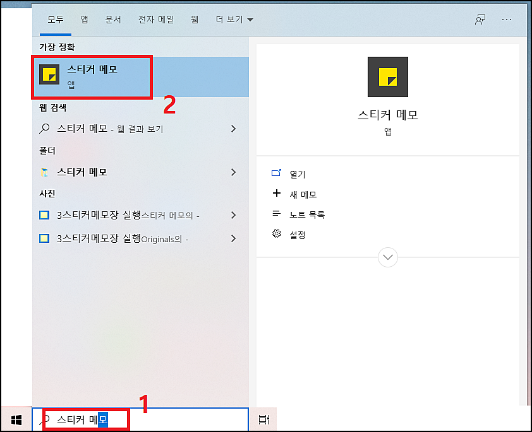
Task: Open the feedback person icon
Action: (x=480, y=20)
